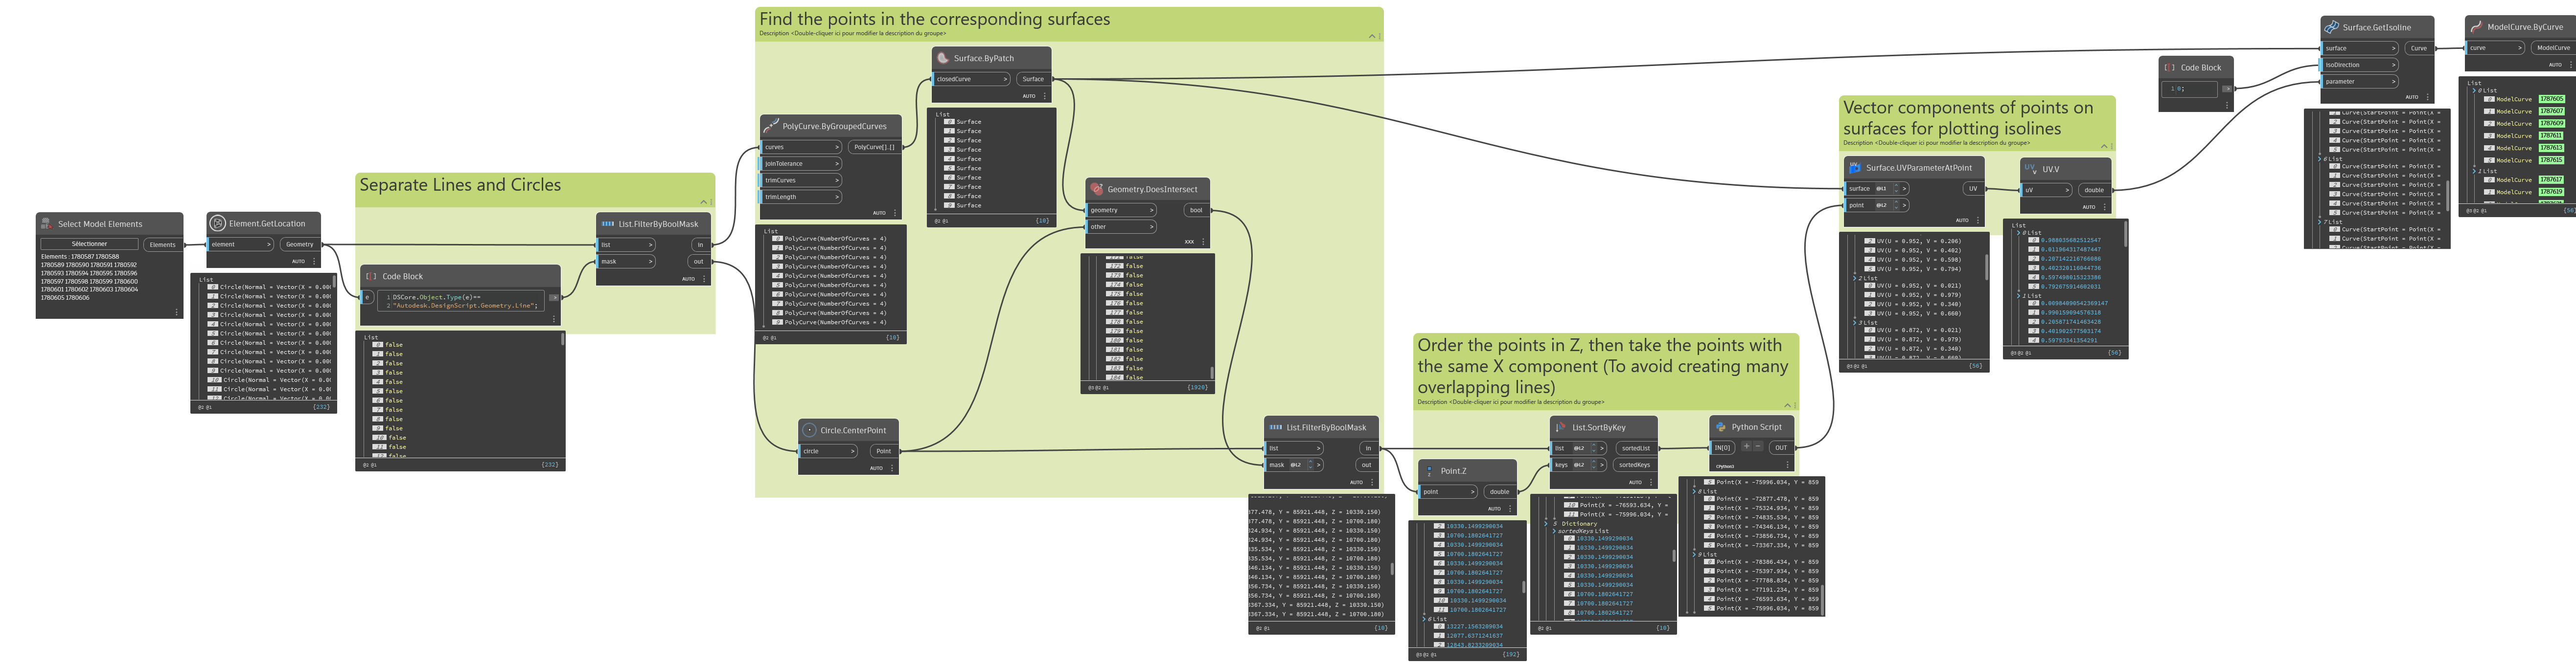This screenshot has height=665, width=2576.
Task: Open the three-dot menu of Python Script node
Action: 1788,465
